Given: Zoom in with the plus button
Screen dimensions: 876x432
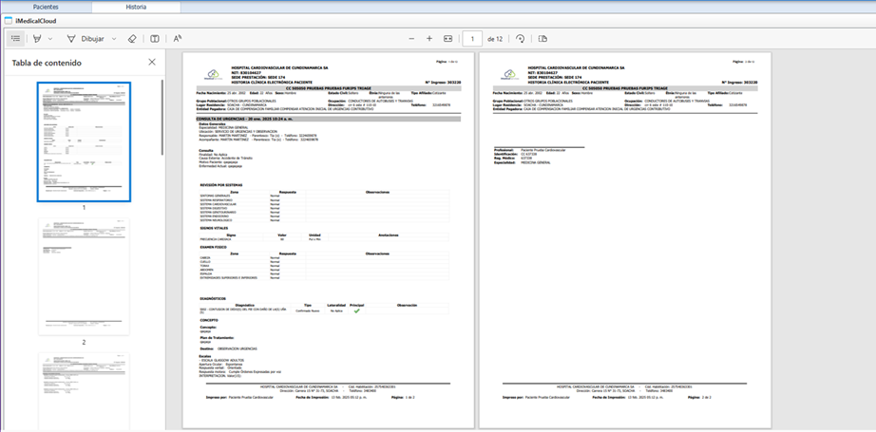Looking at the screenshot, I should [x=429, y=39].
